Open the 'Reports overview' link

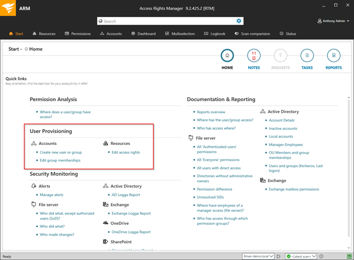coord(211,112)
